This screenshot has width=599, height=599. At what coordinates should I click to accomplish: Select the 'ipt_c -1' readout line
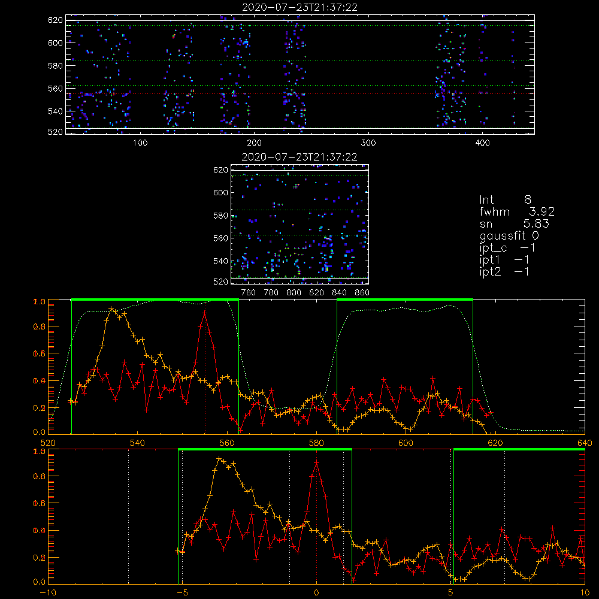tap(507, 248)
